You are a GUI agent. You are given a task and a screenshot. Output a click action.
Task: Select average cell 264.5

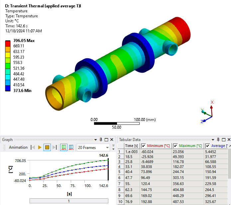click(x=216, y=190)
